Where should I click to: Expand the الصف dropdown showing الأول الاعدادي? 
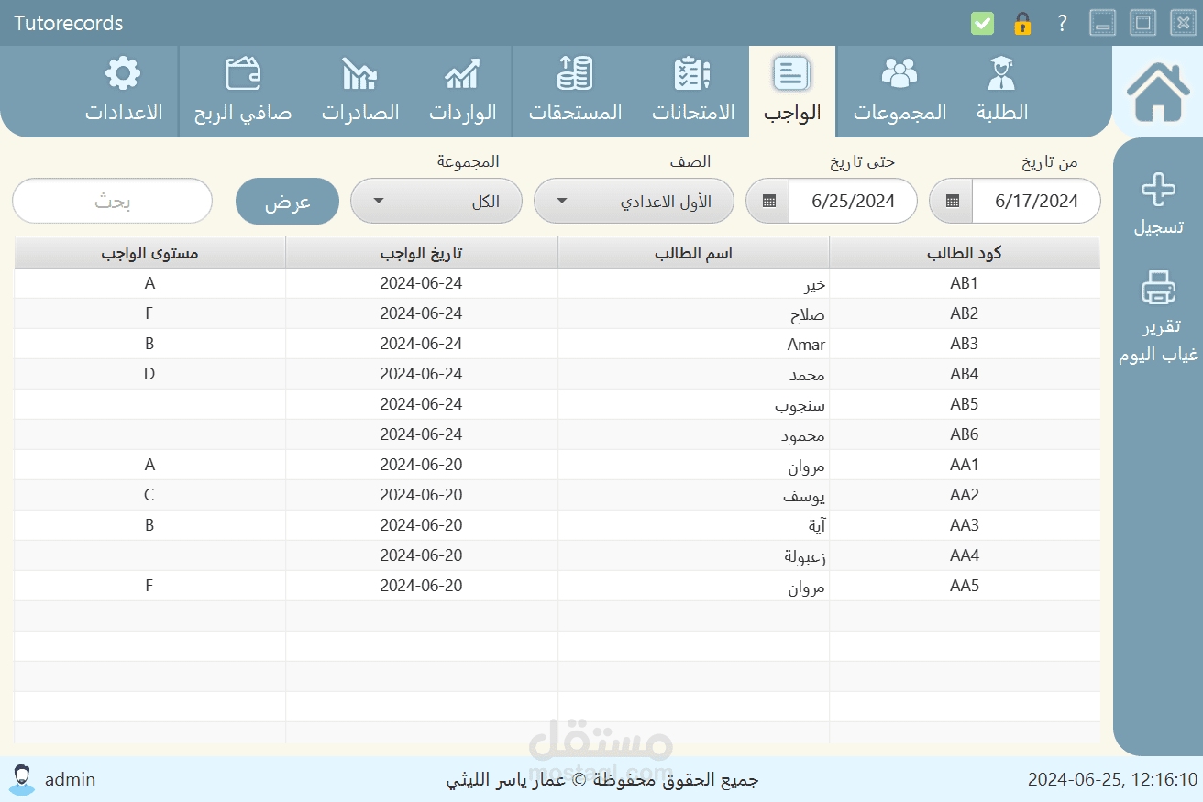pos(634,201)
